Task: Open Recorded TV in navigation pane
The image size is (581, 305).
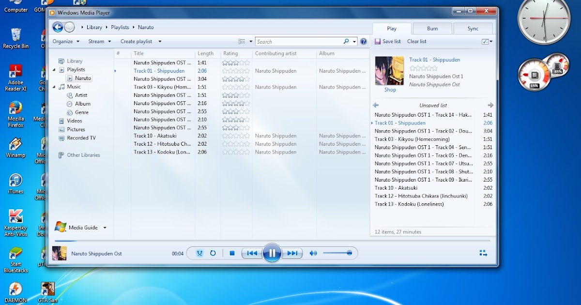Action: click(81, 138)
